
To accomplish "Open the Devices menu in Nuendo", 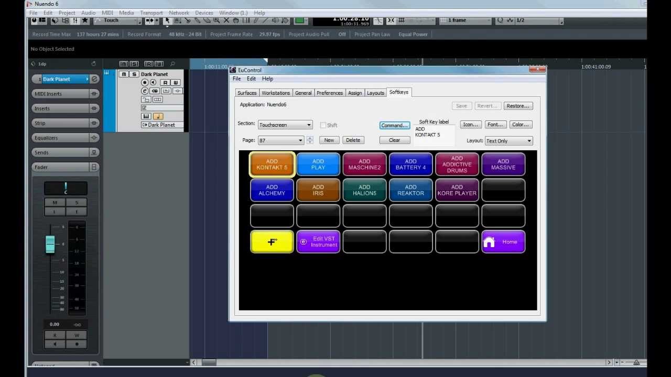I will tap(204, 13).
